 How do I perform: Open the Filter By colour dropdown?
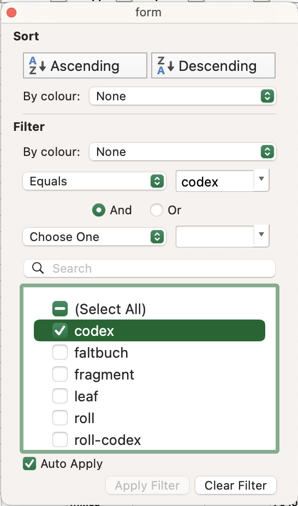point(183,152)
